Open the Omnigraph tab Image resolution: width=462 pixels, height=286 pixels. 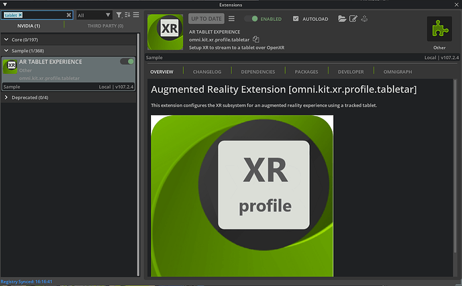pos(398,72)
